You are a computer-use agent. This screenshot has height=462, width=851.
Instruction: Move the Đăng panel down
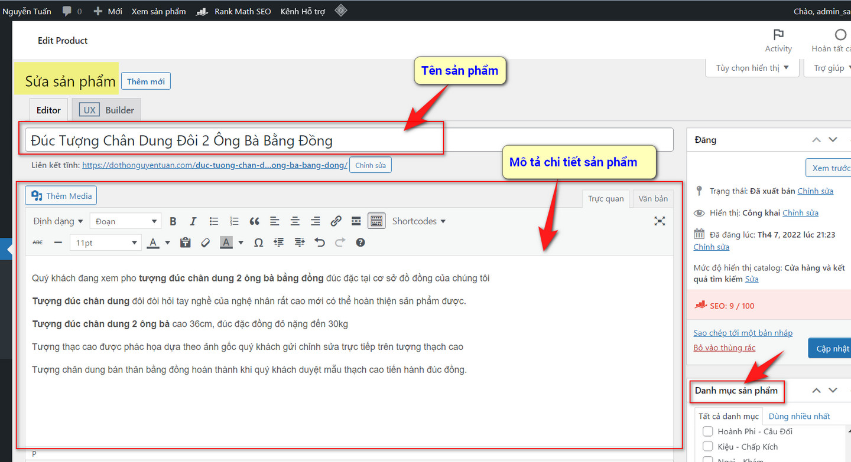click(x=833, y=140)
